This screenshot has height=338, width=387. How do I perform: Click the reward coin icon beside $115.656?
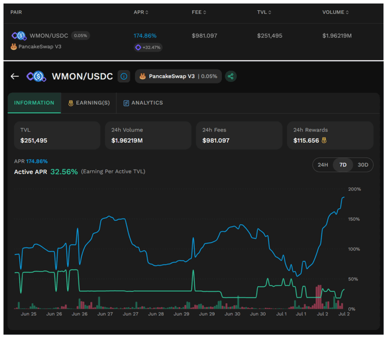pyautogui.click(x=324, y=141)
